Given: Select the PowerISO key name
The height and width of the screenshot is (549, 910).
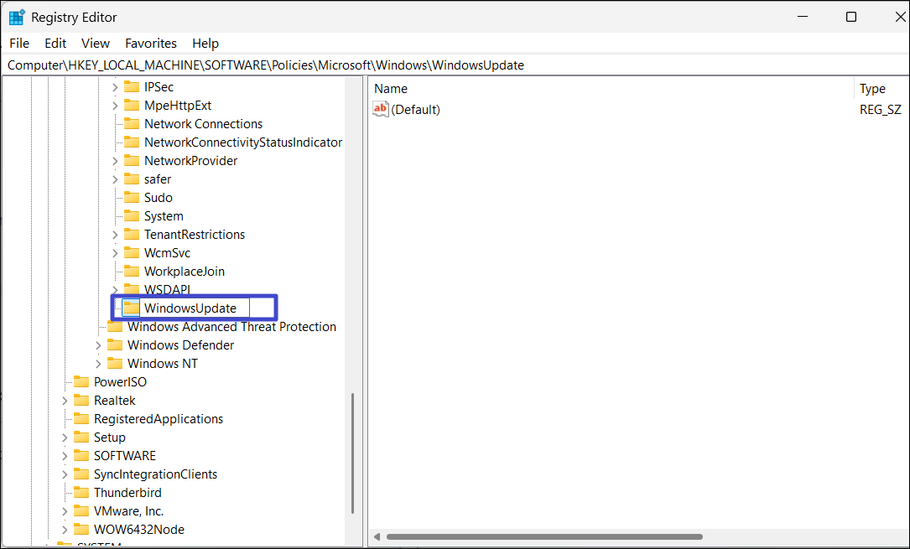Looking at the screenshot, I should (x=120, y=382).
